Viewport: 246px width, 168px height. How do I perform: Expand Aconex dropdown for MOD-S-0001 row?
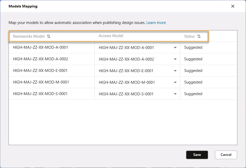(175, 94)
